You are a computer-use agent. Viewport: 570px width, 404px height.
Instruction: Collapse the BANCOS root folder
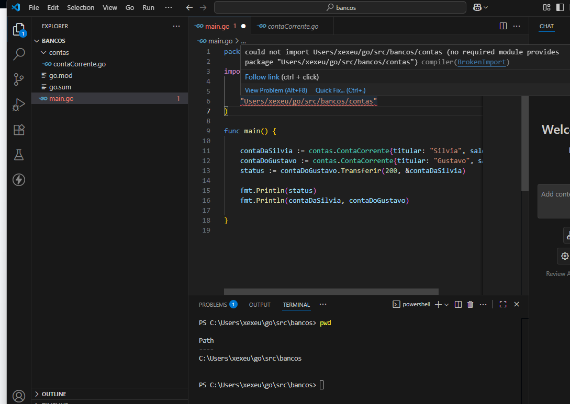(x=110, y=41)
